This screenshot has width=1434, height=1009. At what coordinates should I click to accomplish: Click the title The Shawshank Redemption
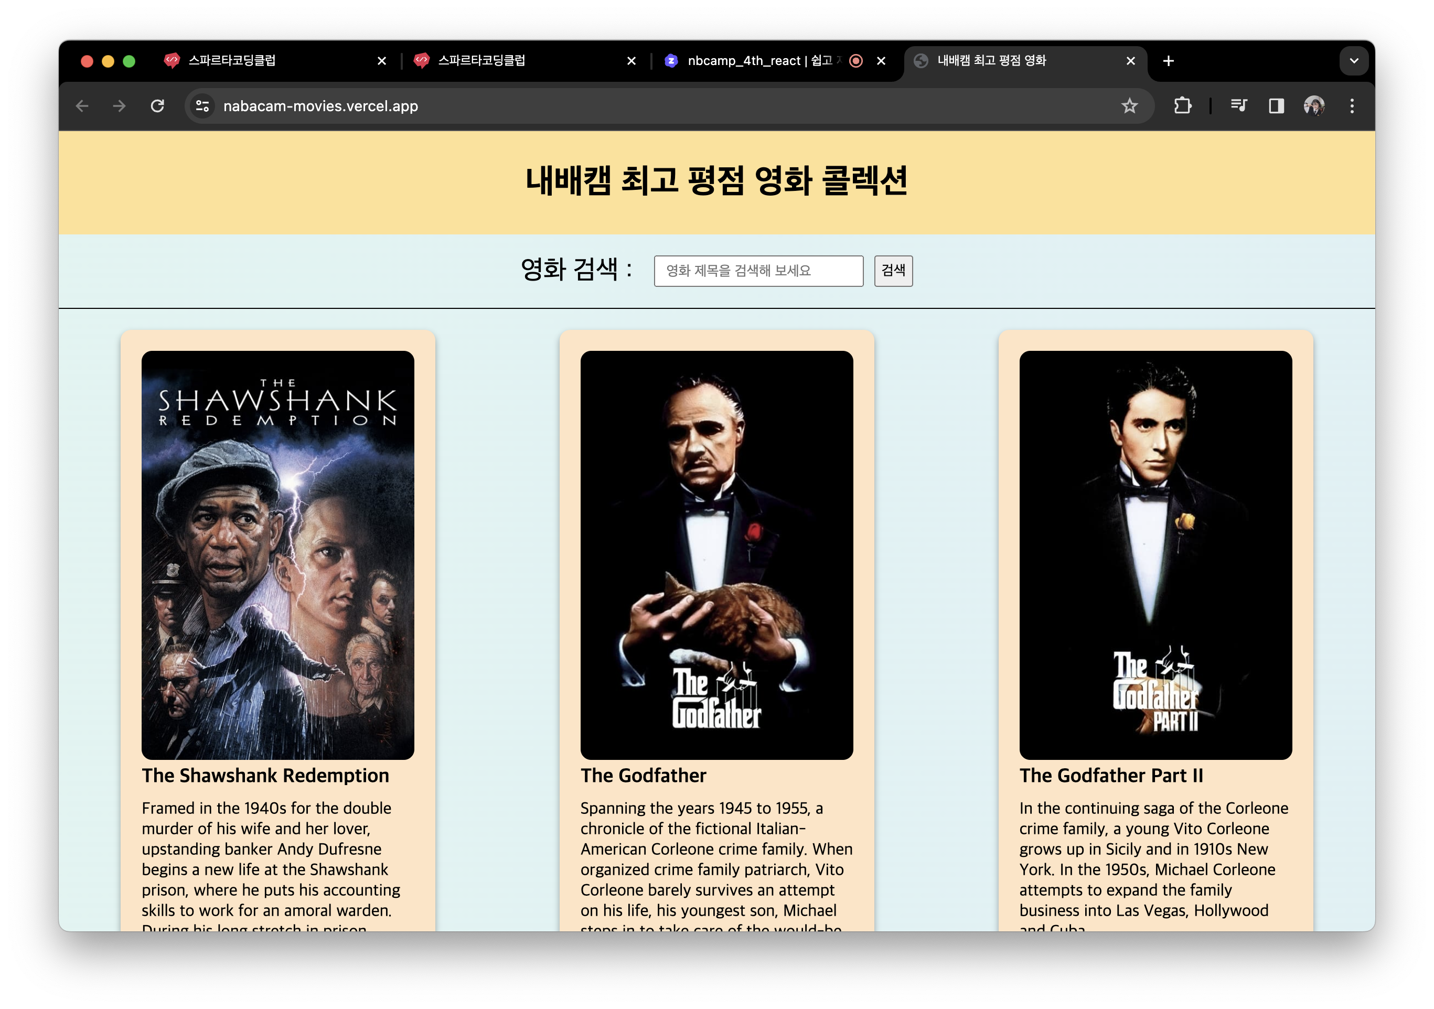tap(265, 776)
